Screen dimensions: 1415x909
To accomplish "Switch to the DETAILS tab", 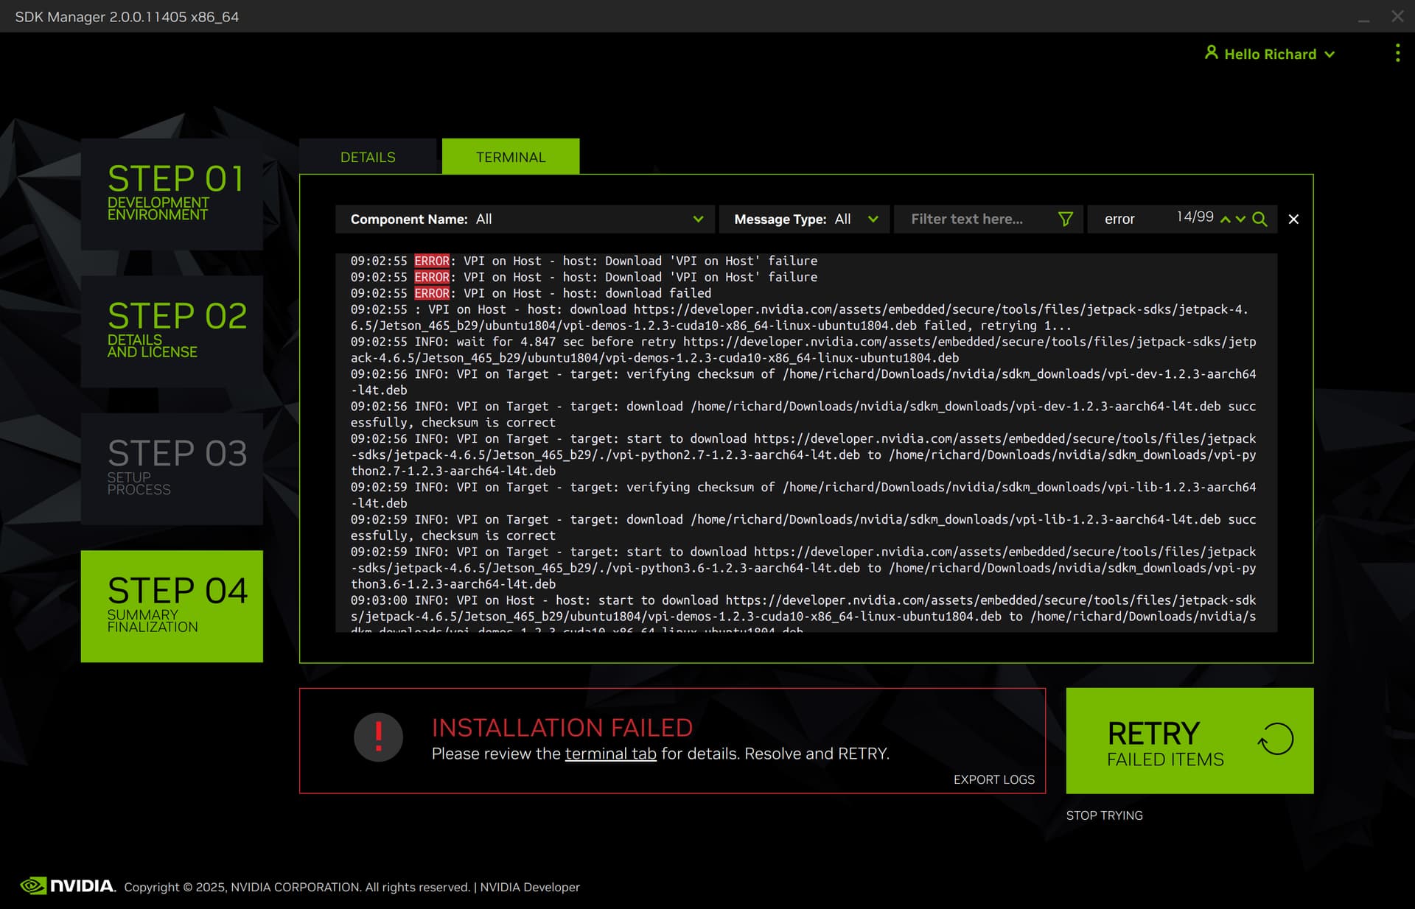I will (368, 157).
